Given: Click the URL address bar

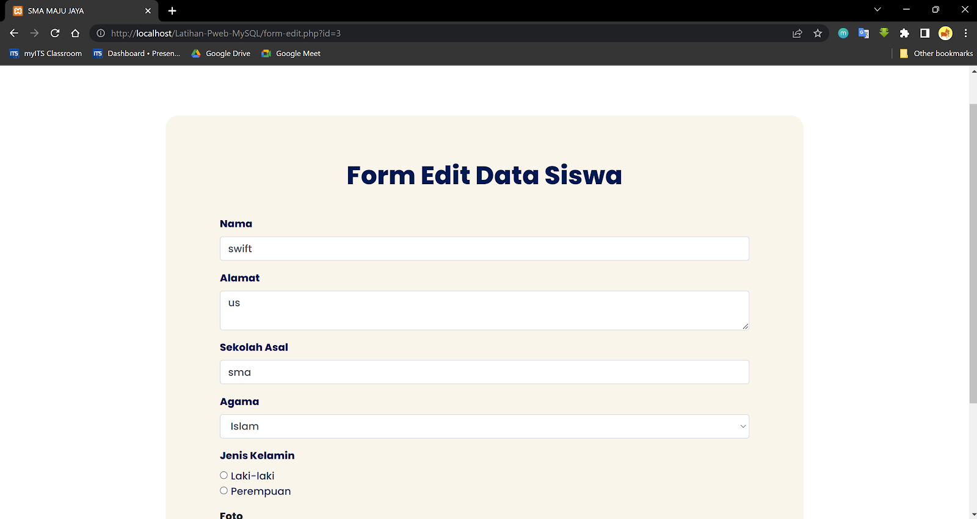Looking at the screenshot, I should coord(449,34).
